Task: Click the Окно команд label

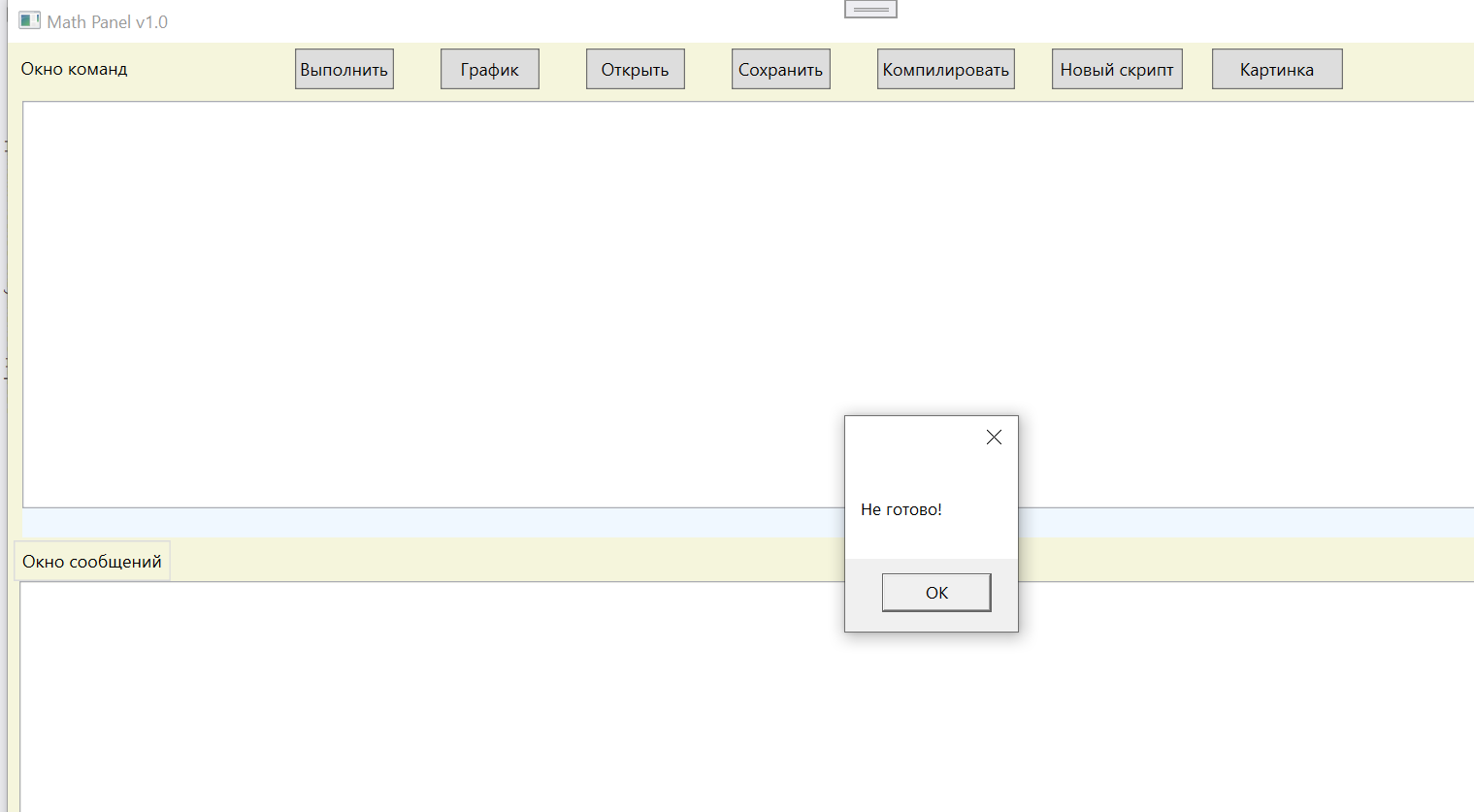Action: pyautogui.click(x=75, y=70)
